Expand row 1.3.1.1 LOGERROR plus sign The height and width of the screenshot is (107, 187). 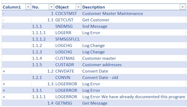[4, 97]
